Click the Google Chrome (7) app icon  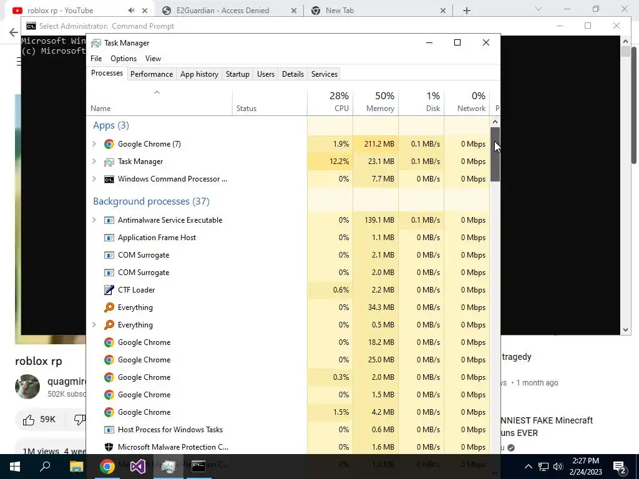pos(109,144)
